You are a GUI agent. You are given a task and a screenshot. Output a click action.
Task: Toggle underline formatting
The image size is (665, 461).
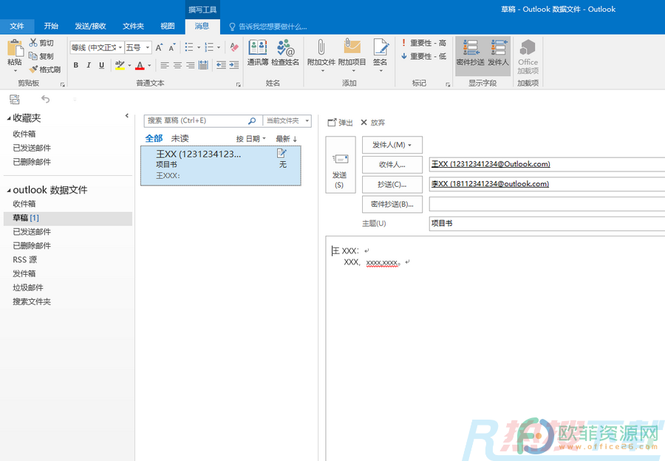coord(101,65)
